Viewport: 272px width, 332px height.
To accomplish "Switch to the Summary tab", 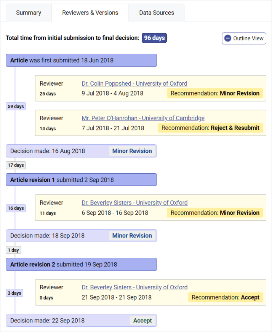I will pos(29,13).
